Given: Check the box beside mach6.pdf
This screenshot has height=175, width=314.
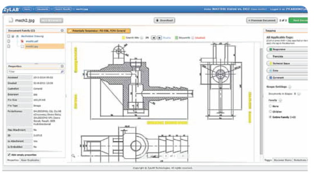Looking at the screenshot, I should click(9, 41).
